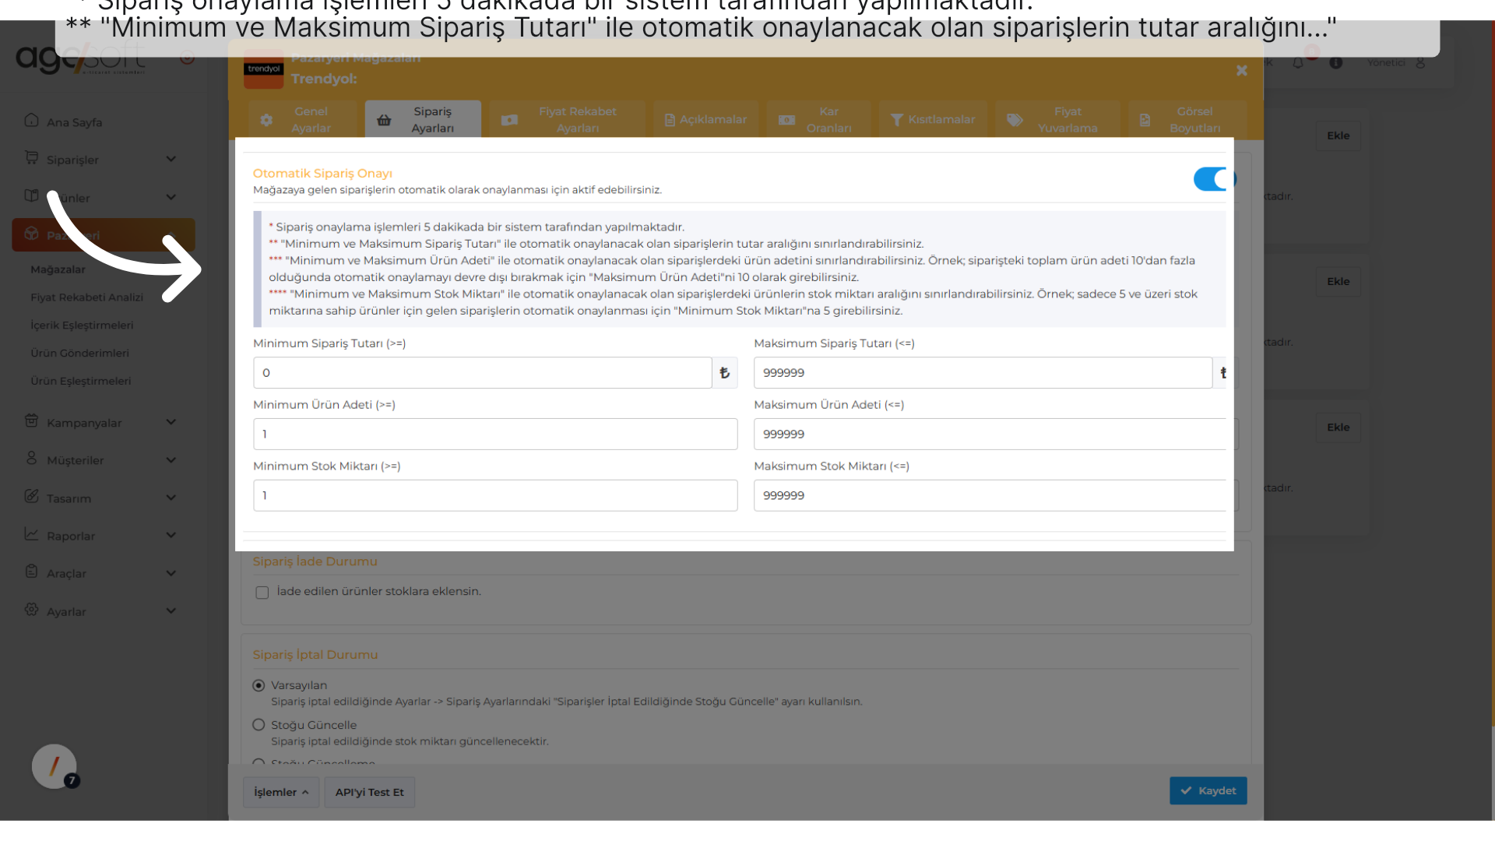Viewport: 1495px width, 841px height.
Task: Click the Siparişler cart icon in sidebar
Action: pyautogui.click(x=31, y=157)
